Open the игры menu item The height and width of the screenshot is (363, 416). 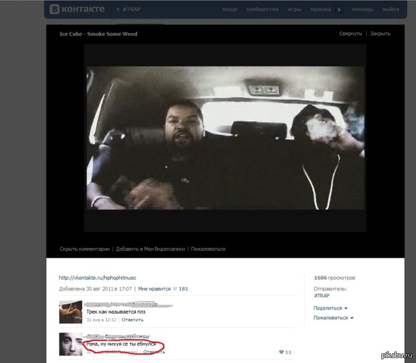(x=294, y=10)
